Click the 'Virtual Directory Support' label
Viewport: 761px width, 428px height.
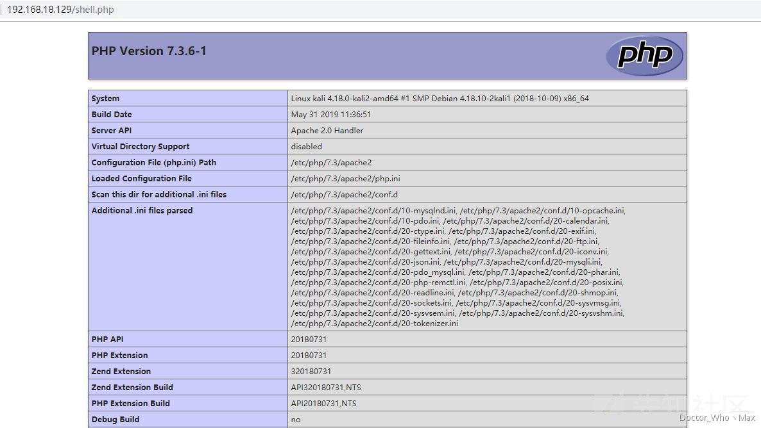click(141, 146)
